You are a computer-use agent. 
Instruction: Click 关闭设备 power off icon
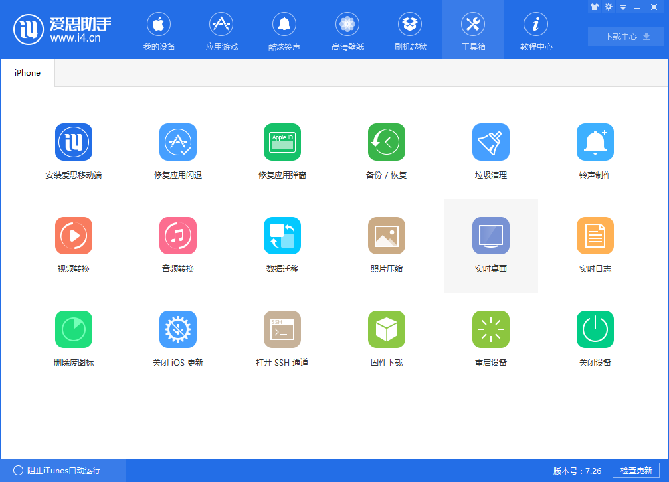click(595, 329)
